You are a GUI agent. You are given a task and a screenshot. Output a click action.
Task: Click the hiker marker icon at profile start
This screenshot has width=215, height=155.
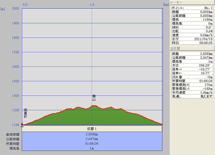pyautogui.click(x=22, y=125)
